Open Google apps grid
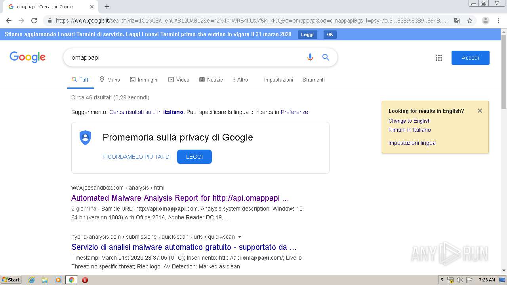 pyautogui.click(x=438, y=58)
